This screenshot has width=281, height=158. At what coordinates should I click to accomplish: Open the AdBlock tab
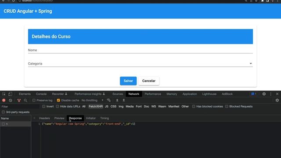pos(227,94)
